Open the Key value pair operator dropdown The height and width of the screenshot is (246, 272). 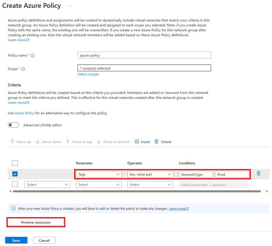(x=150, y=174)
